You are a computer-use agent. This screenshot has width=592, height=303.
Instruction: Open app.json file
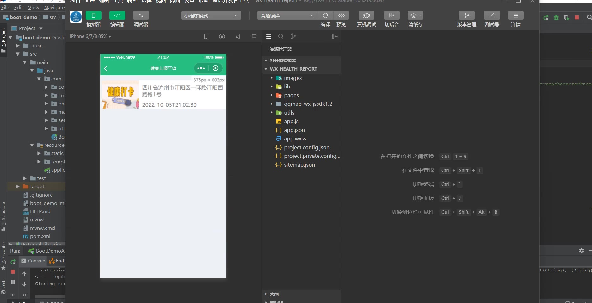[x=294, y=130]
